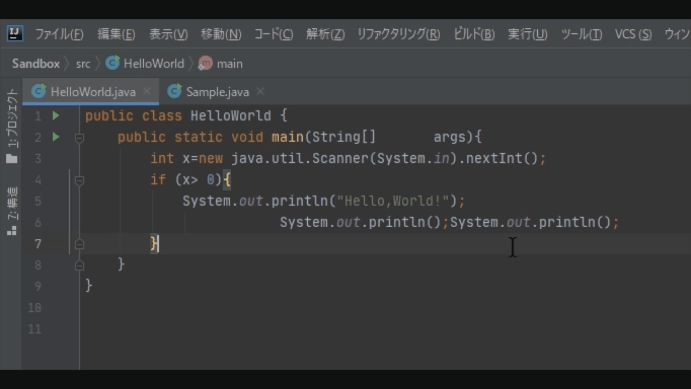This screenshot has height=389, width=691.
Task: Click fold end marker on line 7
Action: pos(80,245)
